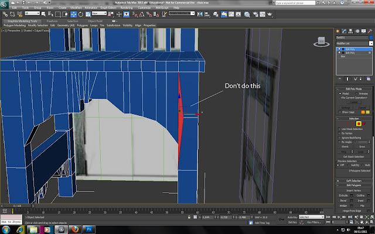The width and height of the screenshot is (375, 234).
Task: Click the 3ds Max application logo button
Action: click(x=5, y=4)
